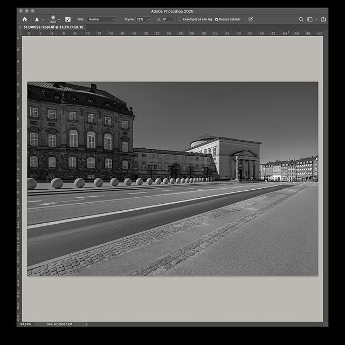Open the Normal blend mode dropdown
This screenshot has width=345, height=345.
[101, 19]
